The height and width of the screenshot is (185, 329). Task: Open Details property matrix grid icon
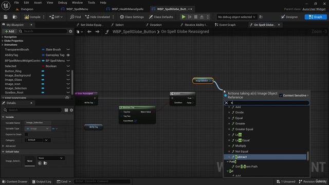tap(66, 110)
